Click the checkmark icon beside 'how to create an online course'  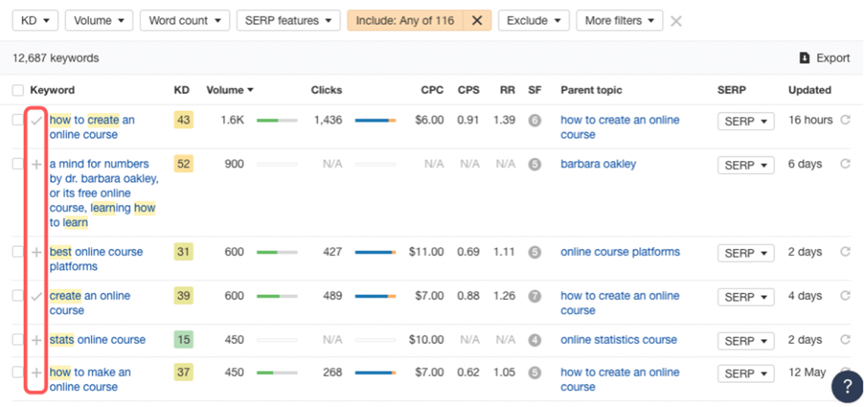click(x=36, y=120)
